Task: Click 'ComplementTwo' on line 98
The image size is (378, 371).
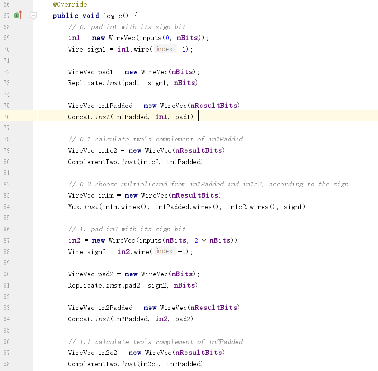Action: click(x=92, y=364)
